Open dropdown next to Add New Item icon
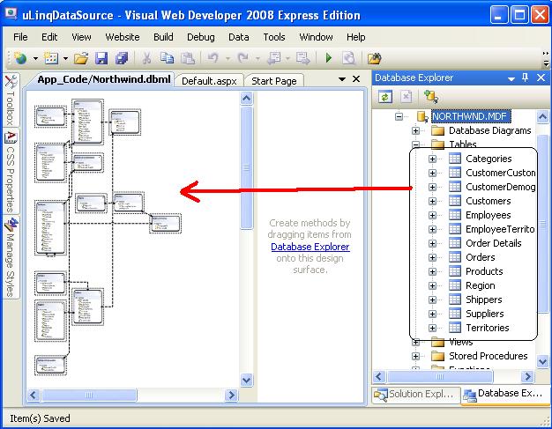This screenshot has height=429, width=552. [65, 58]
